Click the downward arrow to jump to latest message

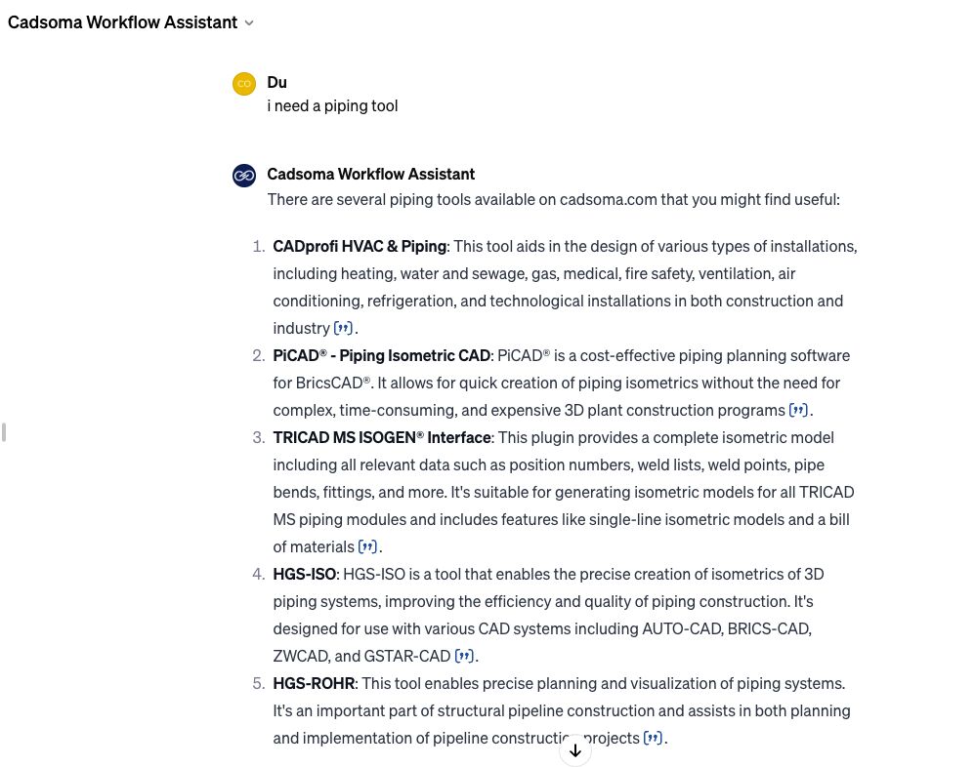pos(575,749)
